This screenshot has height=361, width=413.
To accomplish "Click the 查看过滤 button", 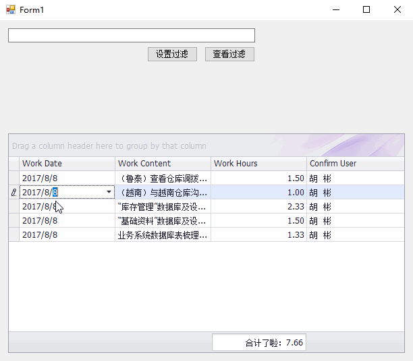I will 229,54.
